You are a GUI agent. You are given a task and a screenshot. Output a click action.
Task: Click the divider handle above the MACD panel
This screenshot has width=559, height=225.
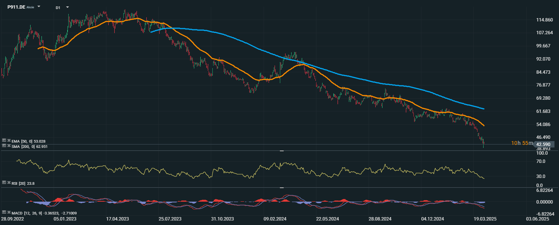click(x=281, y=187)
